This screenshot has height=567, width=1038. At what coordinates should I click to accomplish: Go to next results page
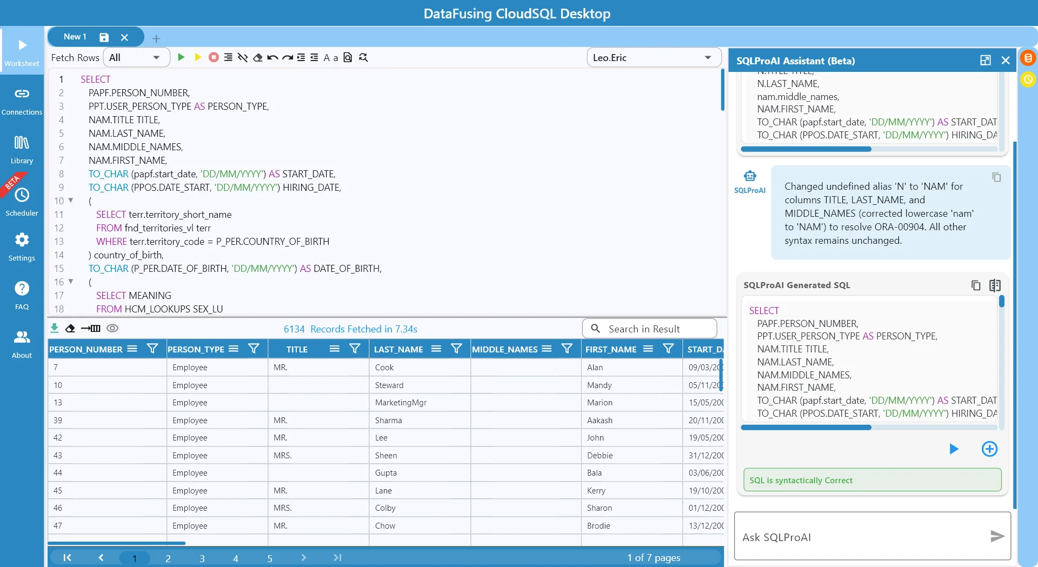[303, 557]
